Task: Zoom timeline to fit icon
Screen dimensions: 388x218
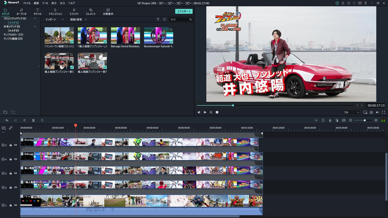Action: click(x=344, y=120)
